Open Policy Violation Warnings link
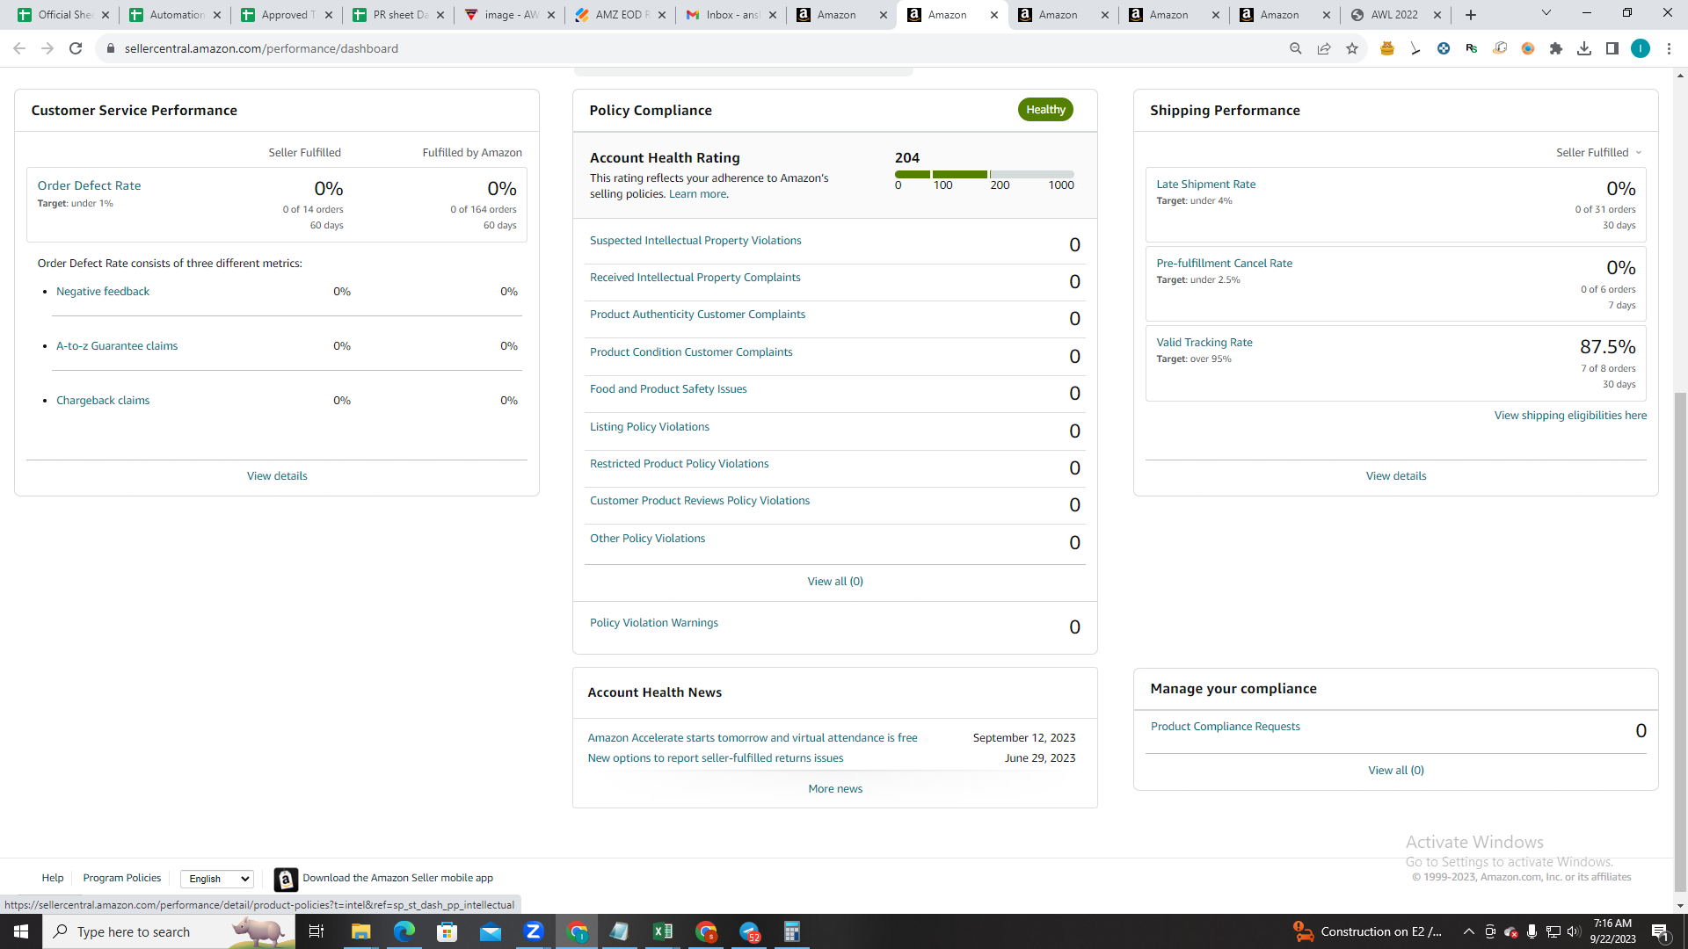Viewport: 1688px width, 949px height. 653,623
